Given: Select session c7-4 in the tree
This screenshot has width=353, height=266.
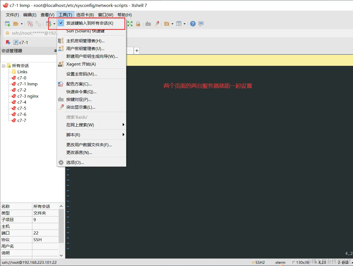Looking at the screenshot, I should pyautogui.click(x=22, y=102).
